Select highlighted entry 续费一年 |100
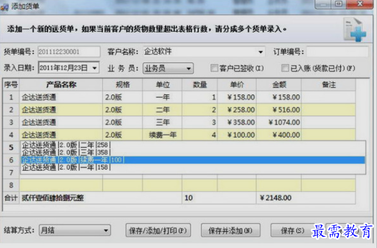The height and width of the screenshot is (248, 377). pos(193,160)
